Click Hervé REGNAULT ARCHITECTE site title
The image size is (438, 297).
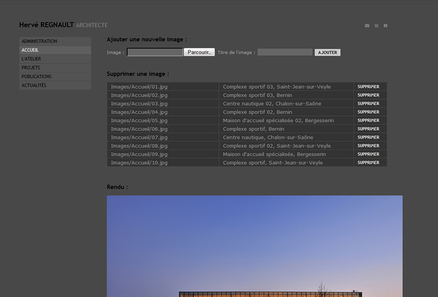[63, 25]
